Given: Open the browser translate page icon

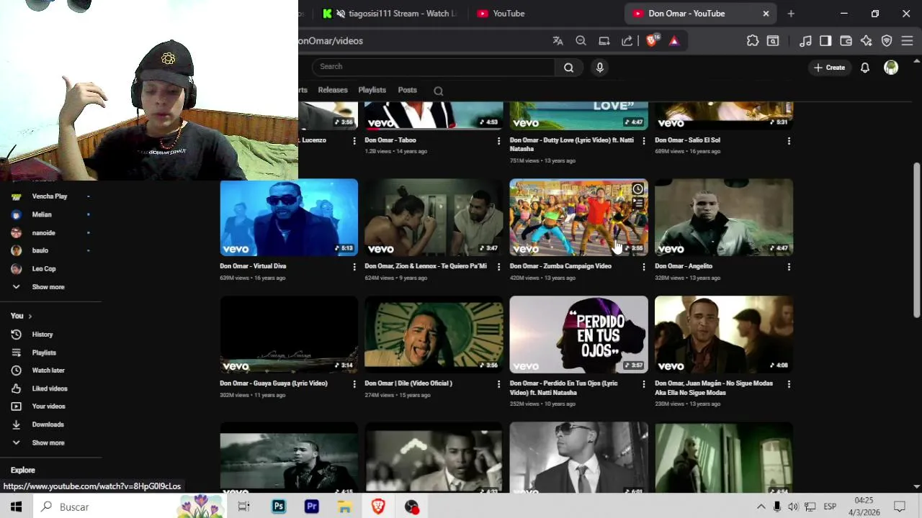Looking at the screenshot, I should 558,41.
